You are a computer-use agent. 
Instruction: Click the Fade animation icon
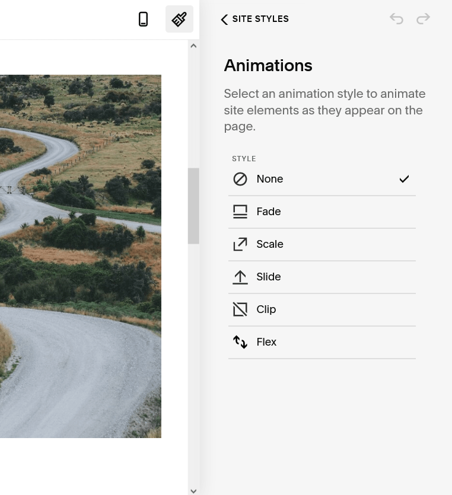240,212
